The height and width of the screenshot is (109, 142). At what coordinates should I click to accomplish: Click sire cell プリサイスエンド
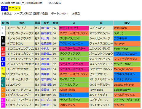click(x=74, y=38)
